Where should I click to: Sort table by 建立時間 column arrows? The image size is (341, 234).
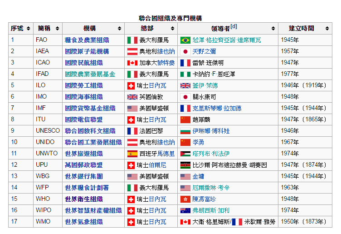[x=327, y=29]
